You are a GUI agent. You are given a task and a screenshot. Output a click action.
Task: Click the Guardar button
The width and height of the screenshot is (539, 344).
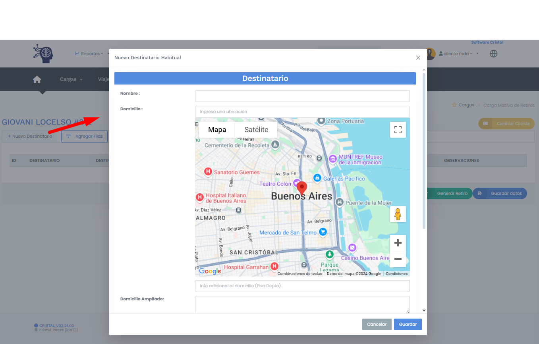coord(408,324)
